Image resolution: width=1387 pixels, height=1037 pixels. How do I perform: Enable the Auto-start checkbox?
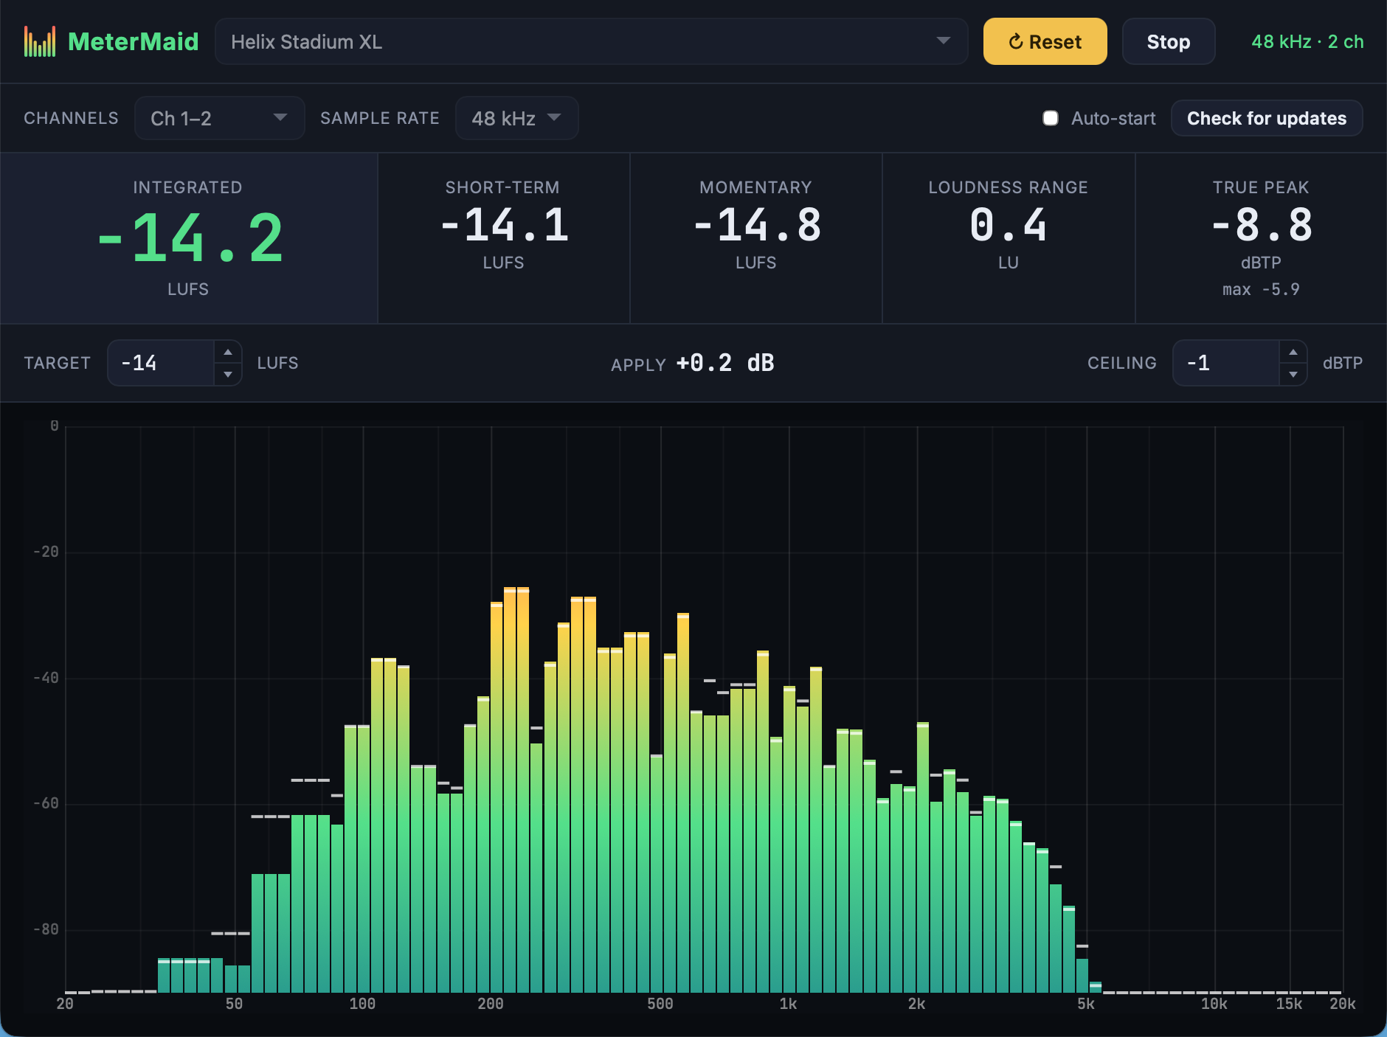(1051, 118)
